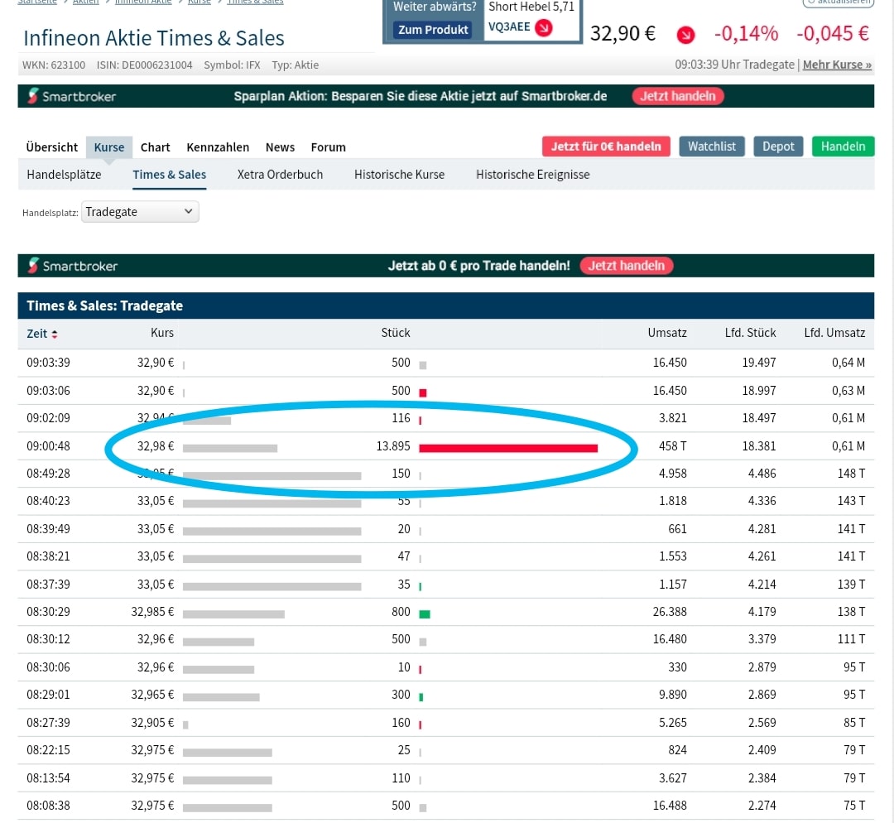
Task: Open Mehr Kurse via the link
Action: pyautogui.click(x=837, y=64)
